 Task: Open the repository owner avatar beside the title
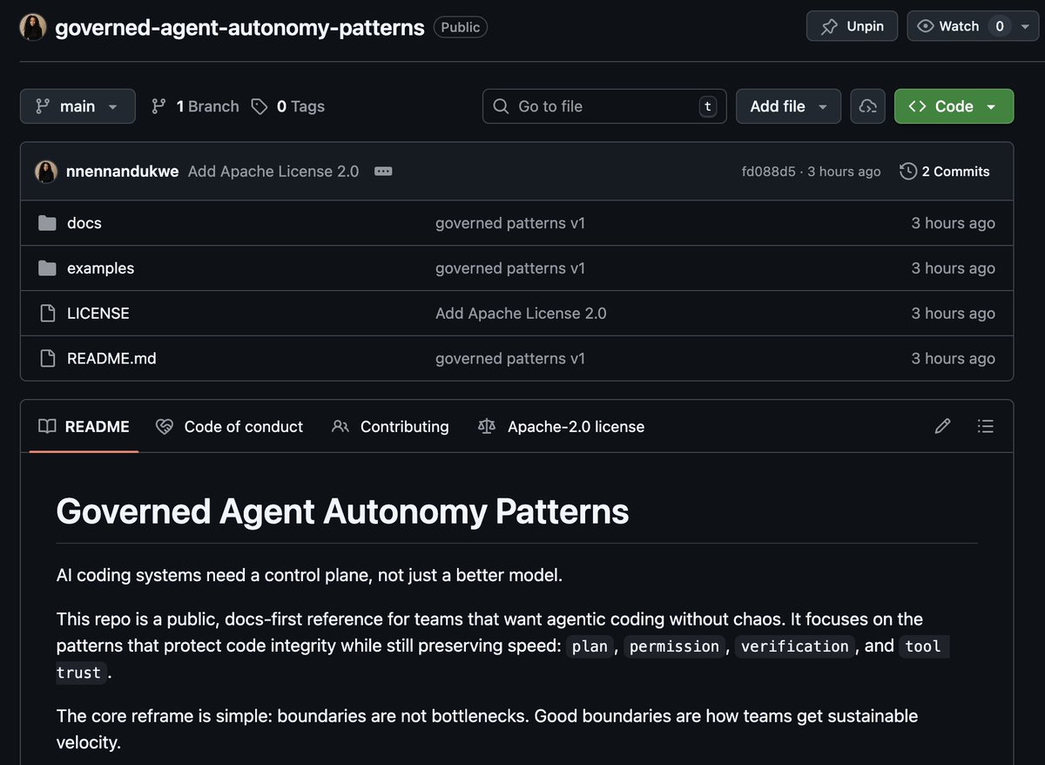click(x=33, y=27)
